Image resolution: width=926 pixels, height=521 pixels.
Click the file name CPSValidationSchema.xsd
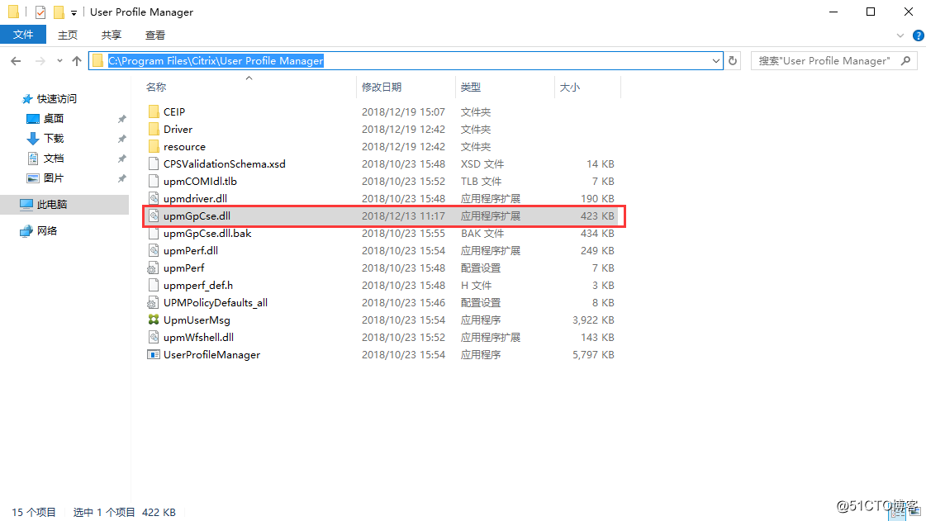(225, 164)
